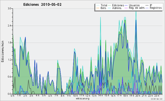Click the Total legend line swatch
The height and width of the screenshot is (101, 165).
(x=98, y=5)
